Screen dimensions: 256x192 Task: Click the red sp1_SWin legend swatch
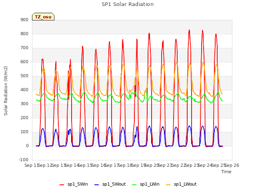[x=62, y=185]
